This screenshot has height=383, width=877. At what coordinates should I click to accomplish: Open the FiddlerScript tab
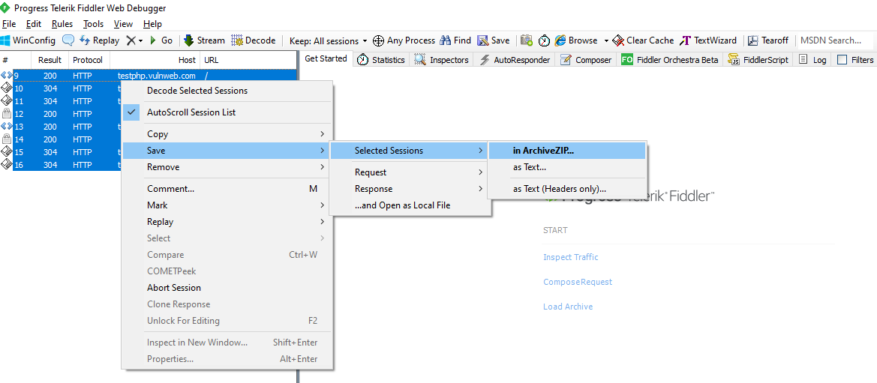tap(758, 60)
